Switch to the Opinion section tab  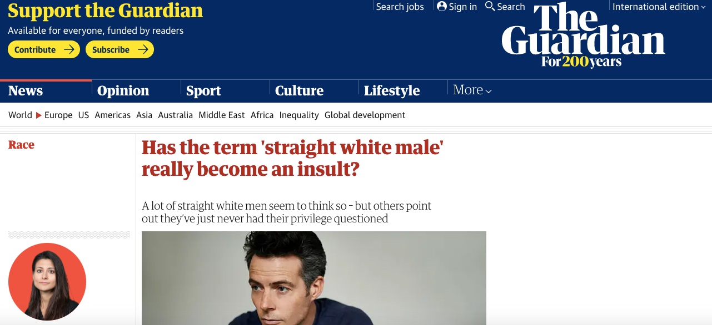123,90
